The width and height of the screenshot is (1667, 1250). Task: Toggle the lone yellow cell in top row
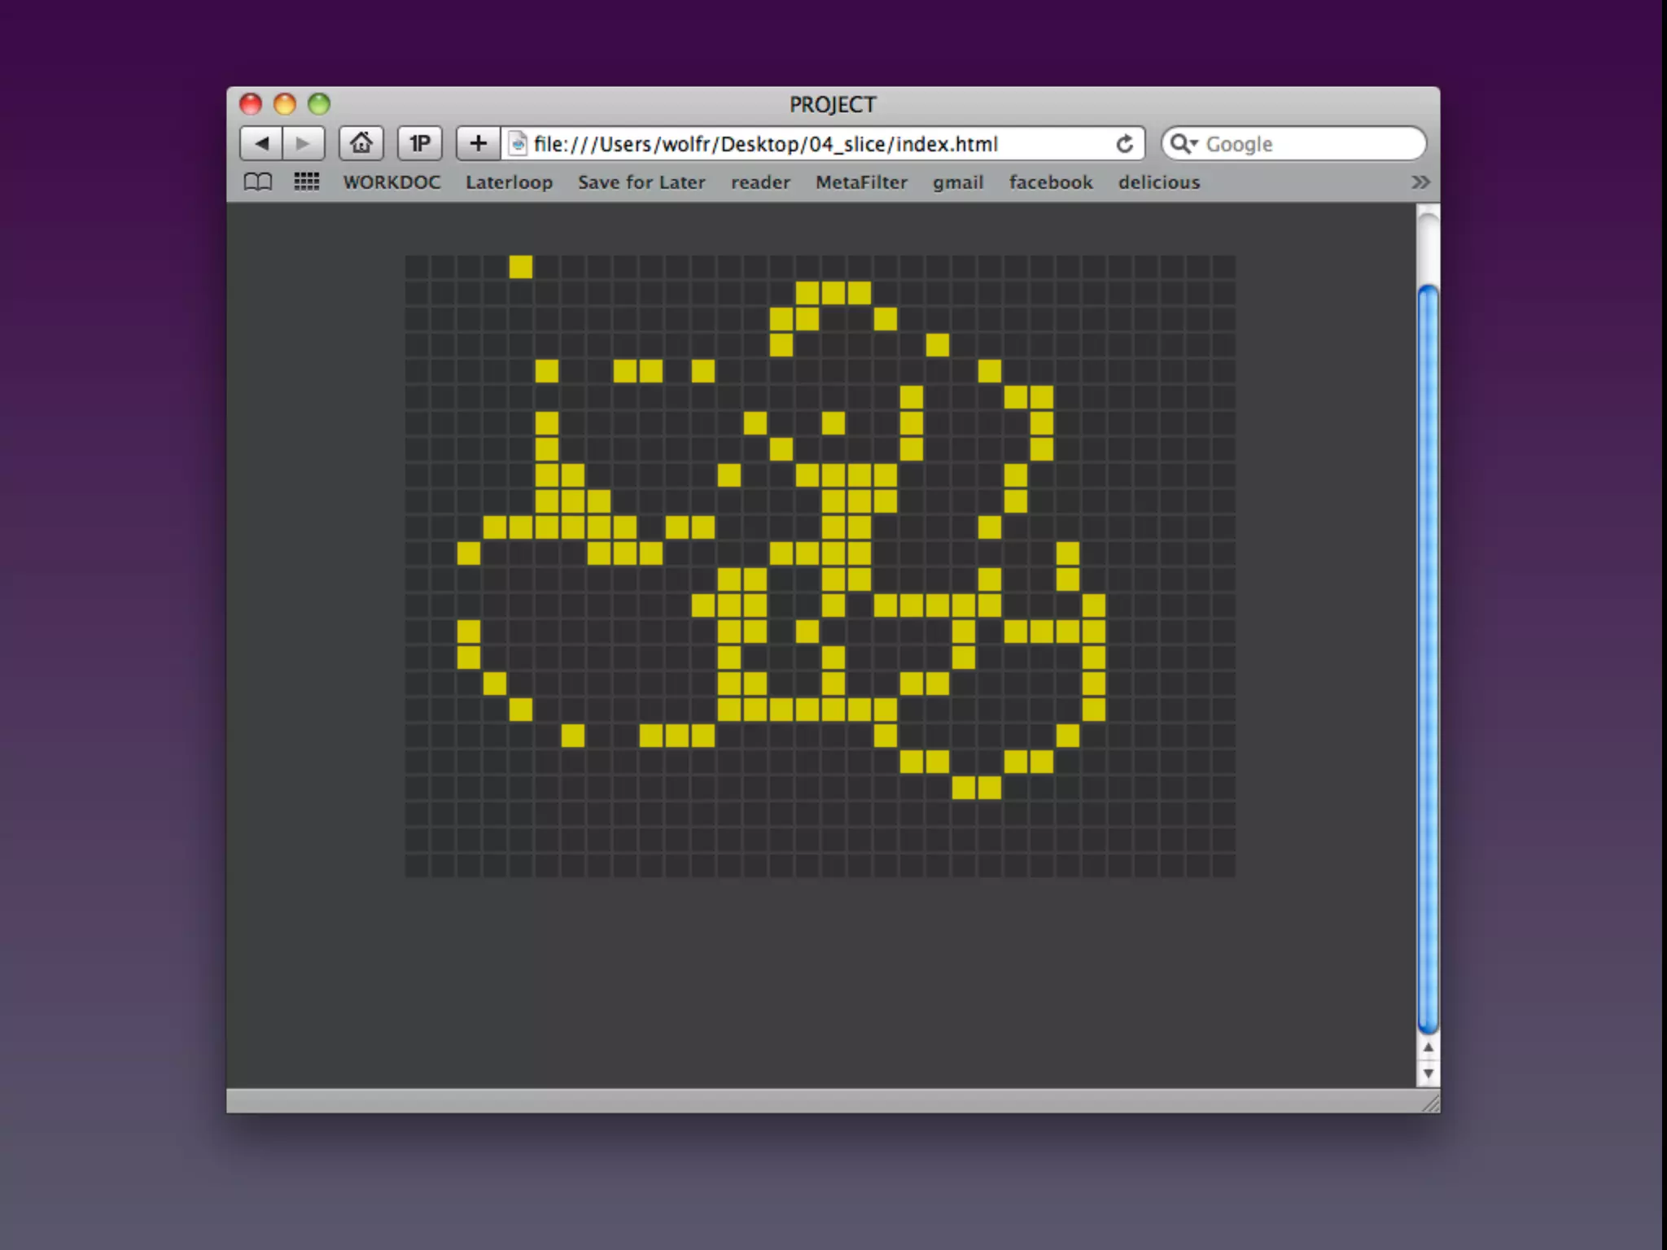point(521,267)
